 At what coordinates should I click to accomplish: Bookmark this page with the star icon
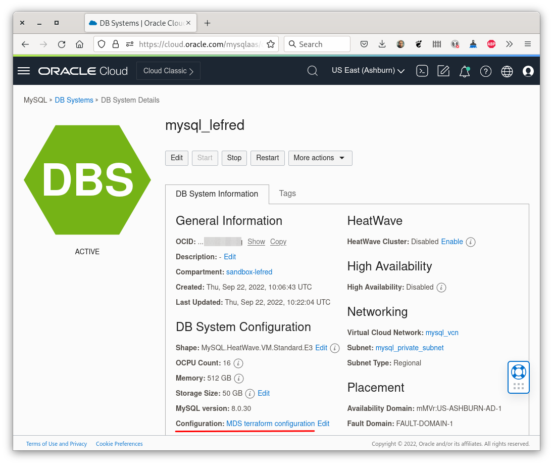[271, 44]
